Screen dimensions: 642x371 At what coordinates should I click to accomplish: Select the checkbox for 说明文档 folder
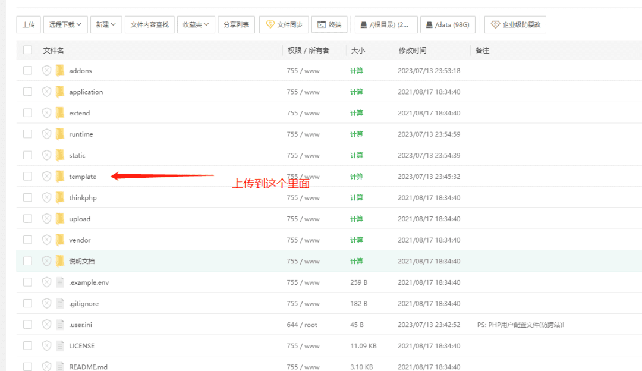tap(27, 260)
